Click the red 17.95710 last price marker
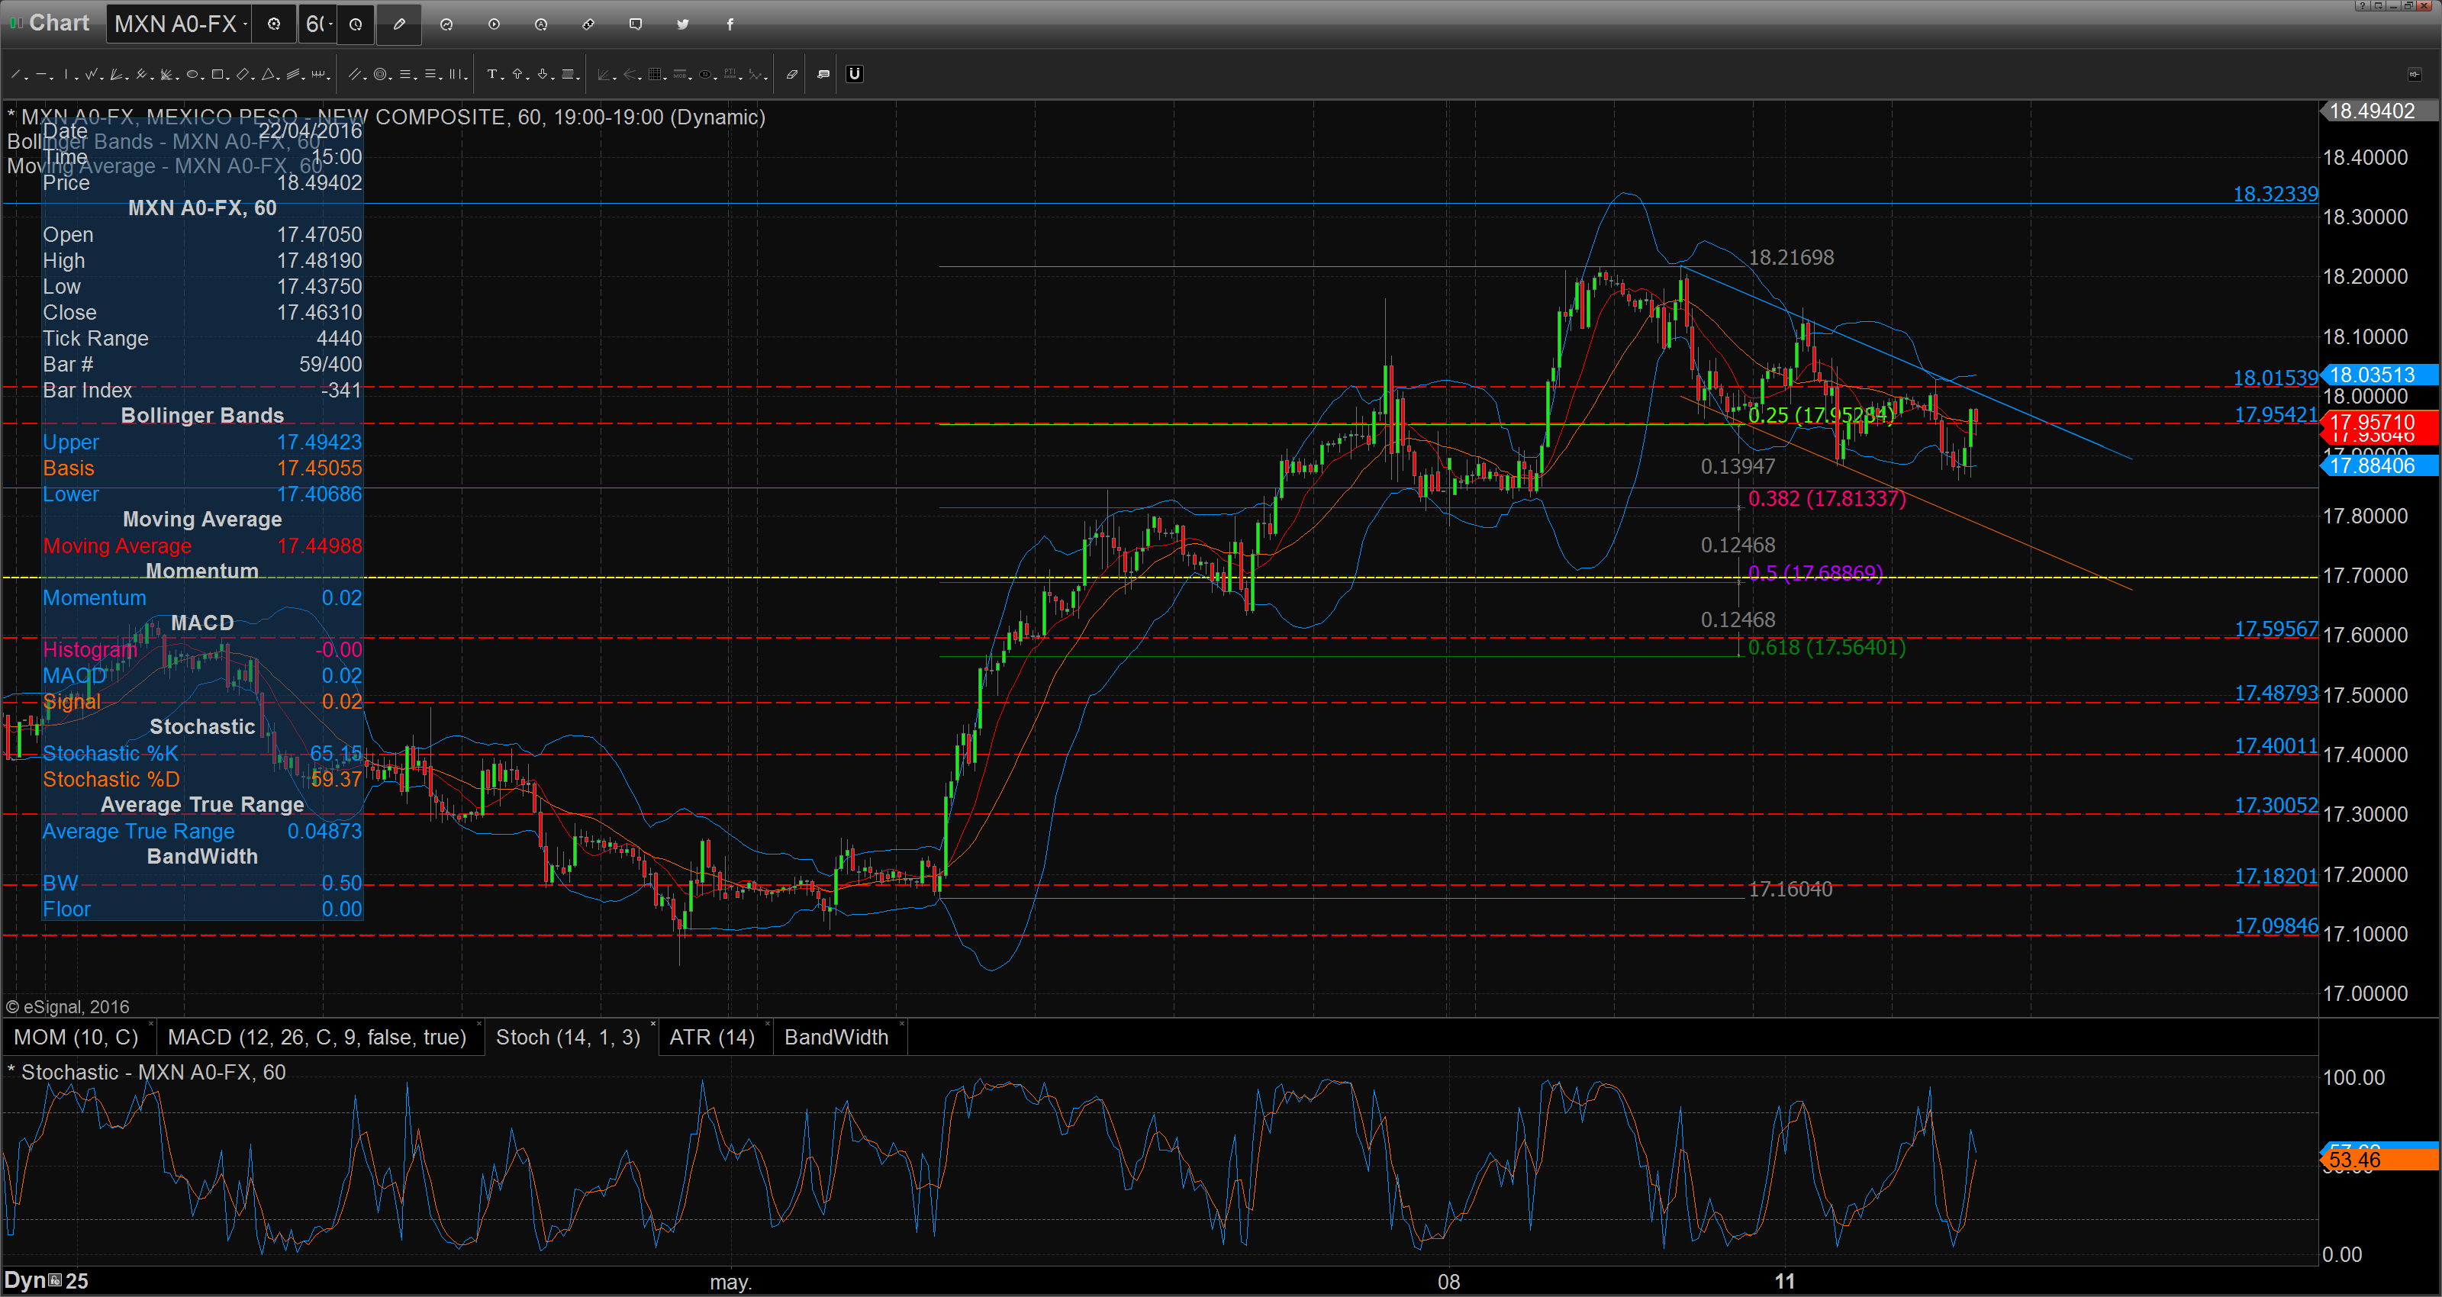2442x1297 pixels. tap(2379, 422)
